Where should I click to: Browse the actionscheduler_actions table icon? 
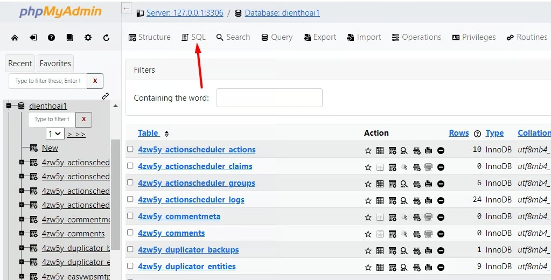click(x=380, y=151)
